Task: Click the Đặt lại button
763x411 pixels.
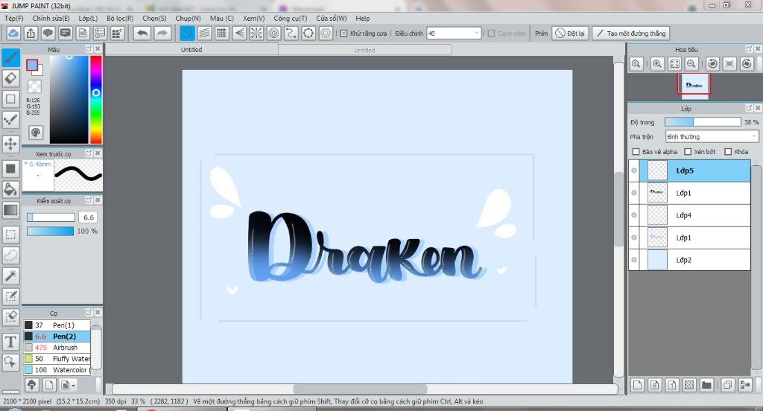Action: click(x=570, y=33)
